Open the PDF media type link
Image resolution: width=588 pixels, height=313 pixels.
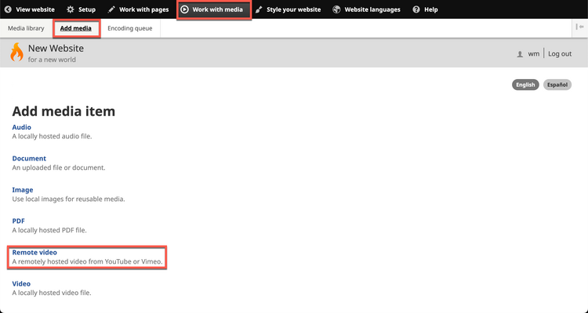(x=19, y=221)
